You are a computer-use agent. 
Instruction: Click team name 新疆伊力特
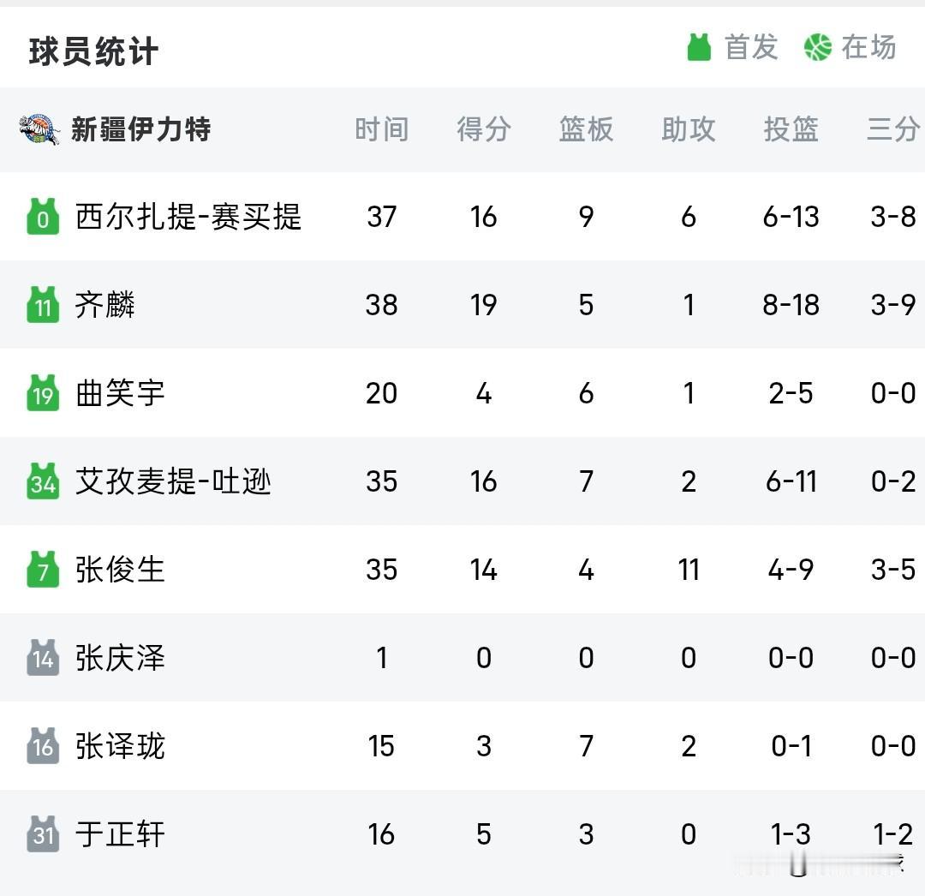pos(141,129)
